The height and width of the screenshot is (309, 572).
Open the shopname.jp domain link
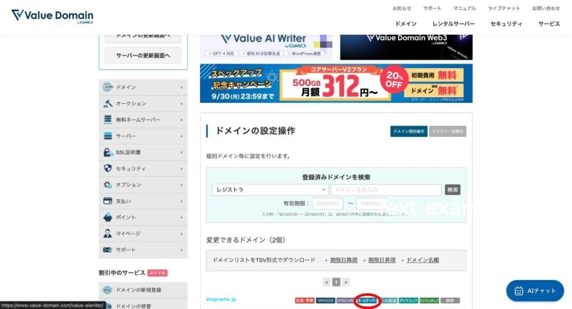point(221,300)
